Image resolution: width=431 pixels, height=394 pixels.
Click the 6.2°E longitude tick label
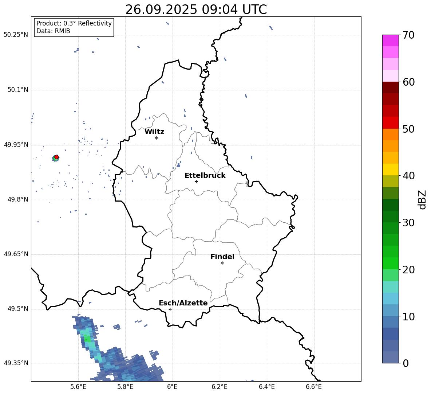[220, 387]
